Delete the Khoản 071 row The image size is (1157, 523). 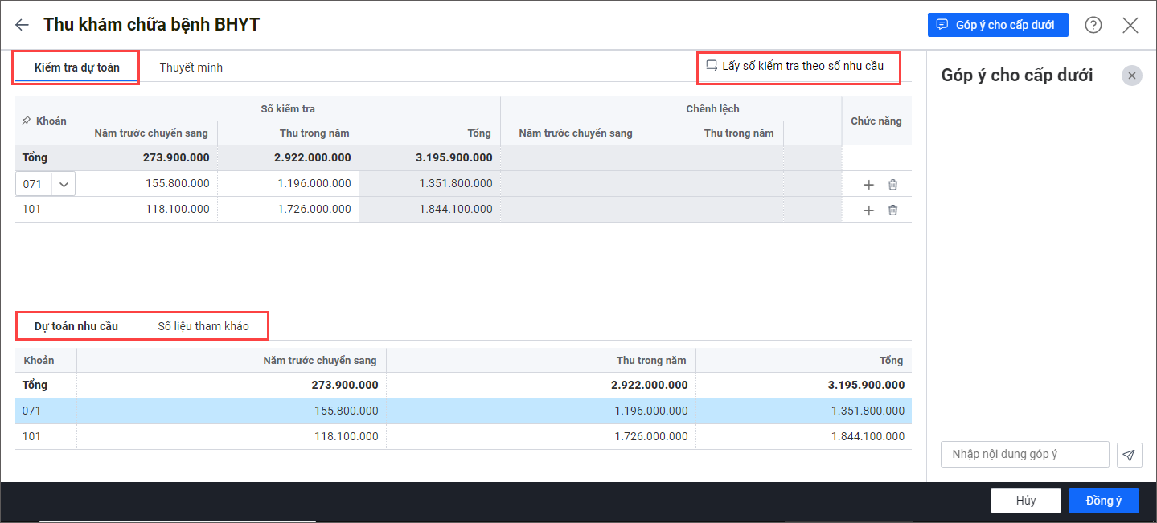892,185
